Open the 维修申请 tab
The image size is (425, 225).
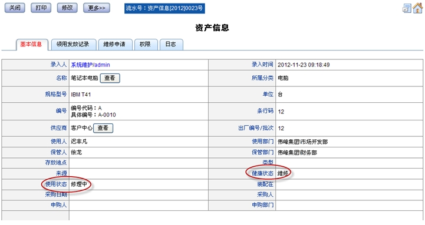click(x=115, y=44)
